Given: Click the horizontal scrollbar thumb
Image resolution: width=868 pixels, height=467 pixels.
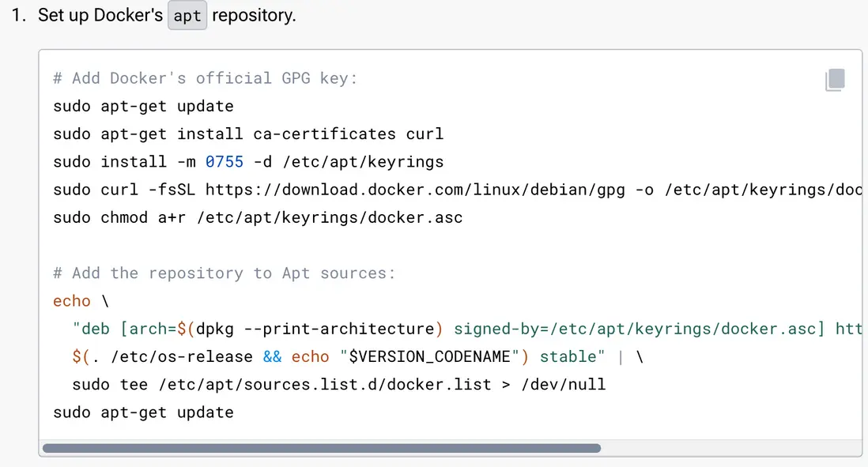Looking at the screenshot, I should pyautogui.click(x=322, y=448).
